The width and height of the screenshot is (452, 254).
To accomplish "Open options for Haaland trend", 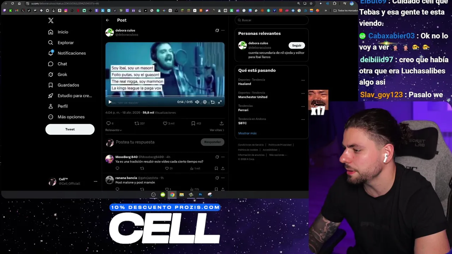I will tap(303, 80).
